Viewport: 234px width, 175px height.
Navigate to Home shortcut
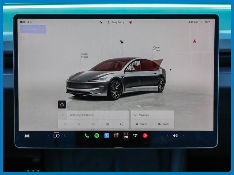click(x=141, y=124)
